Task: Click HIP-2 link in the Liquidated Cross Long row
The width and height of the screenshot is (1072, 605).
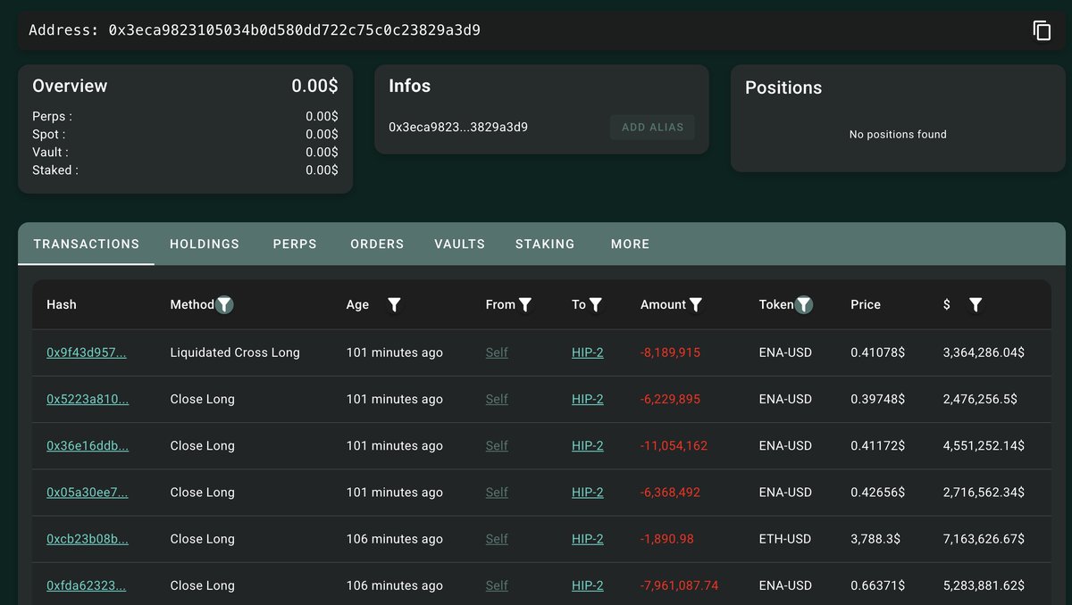Action: 587,352
